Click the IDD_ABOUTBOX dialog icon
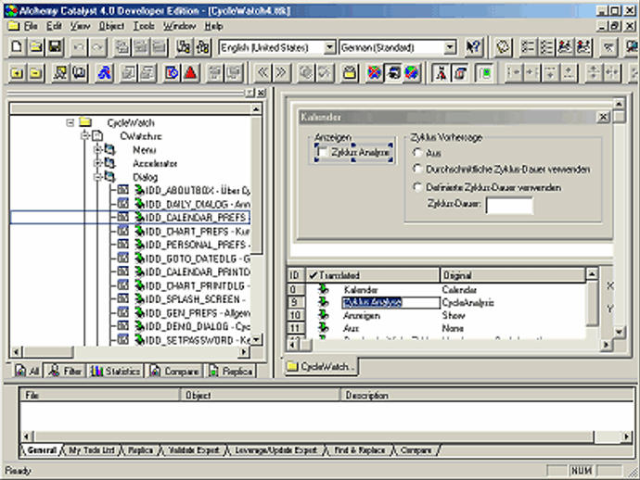This screenshot has height=480, width=640. [x=122, y=190]
